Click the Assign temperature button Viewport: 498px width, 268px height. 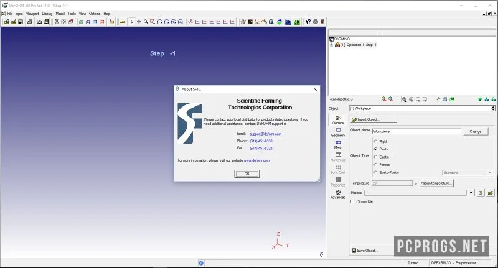point(436,183)
